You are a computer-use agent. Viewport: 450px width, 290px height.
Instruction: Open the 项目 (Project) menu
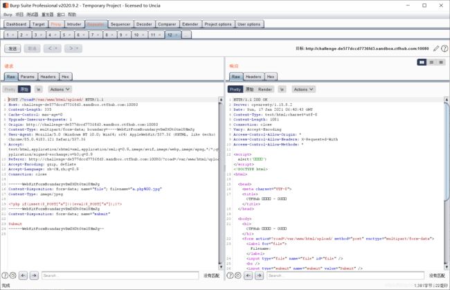point(19,15)
